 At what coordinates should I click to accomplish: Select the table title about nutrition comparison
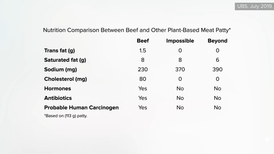click(x=137, y=30)
